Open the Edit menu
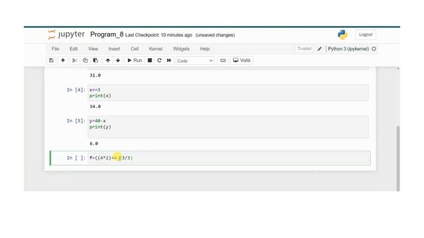424x238 pixels. click(74, 49)
